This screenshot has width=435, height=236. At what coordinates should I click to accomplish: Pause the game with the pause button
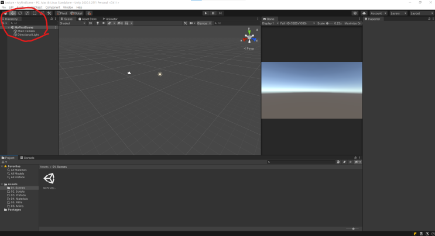[x=213, y=13]
